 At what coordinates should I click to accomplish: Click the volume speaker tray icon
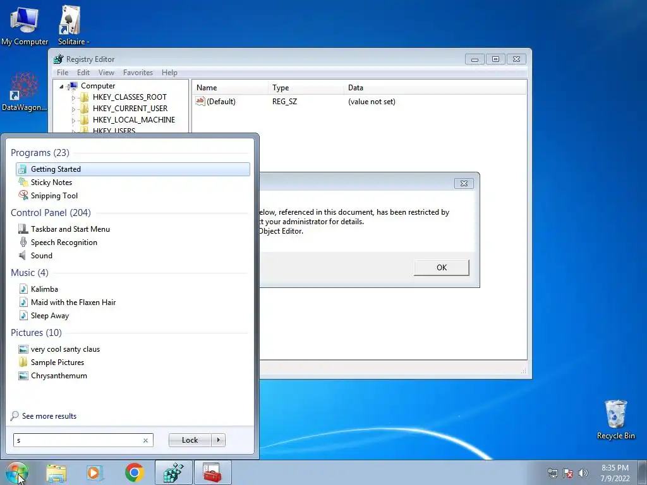click(x=583, y=473)
